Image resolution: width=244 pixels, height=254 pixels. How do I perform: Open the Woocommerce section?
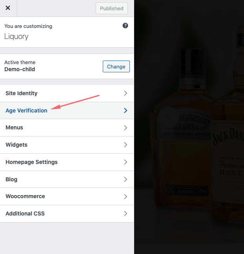coord(25,196)
